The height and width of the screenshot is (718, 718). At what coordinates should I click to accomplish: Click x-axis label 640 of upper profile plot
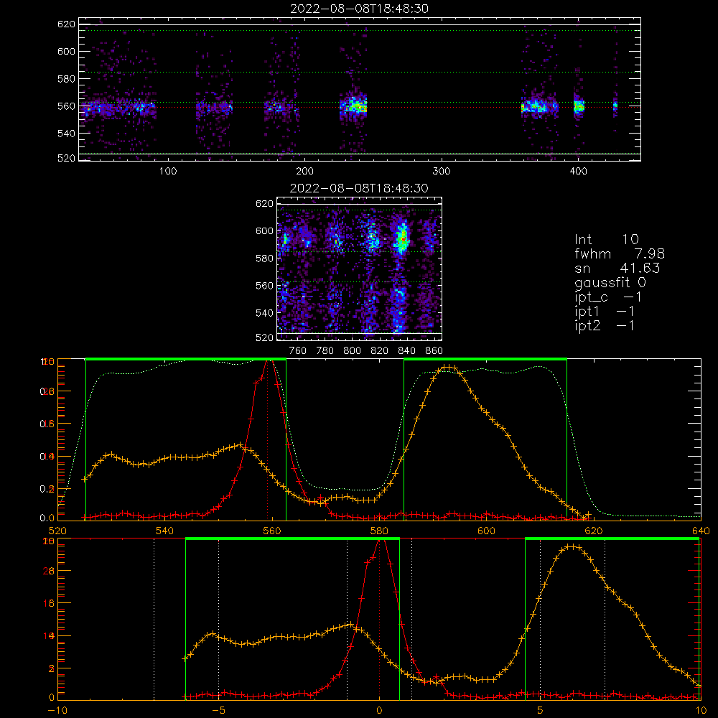(701, 531)
